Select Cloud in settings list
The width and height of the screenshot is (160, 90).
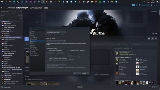pos(32,43)
